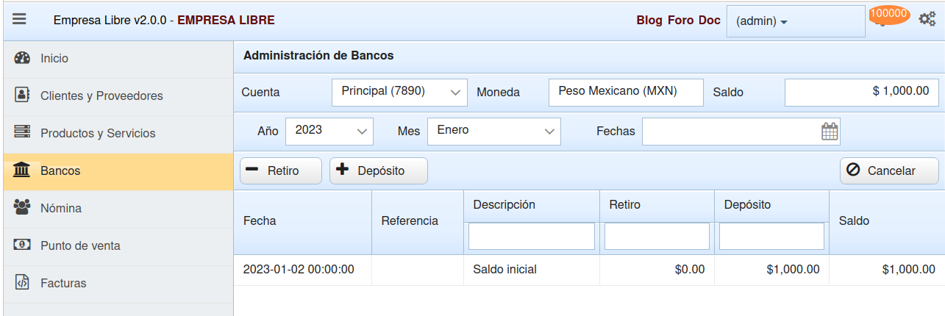Click the Facturas document icon

pyautogui.click(x=22, y=283)
